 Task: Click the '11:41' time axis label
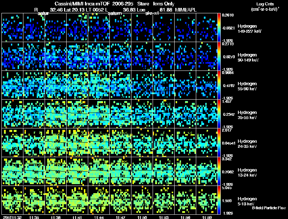coord(77,218)
